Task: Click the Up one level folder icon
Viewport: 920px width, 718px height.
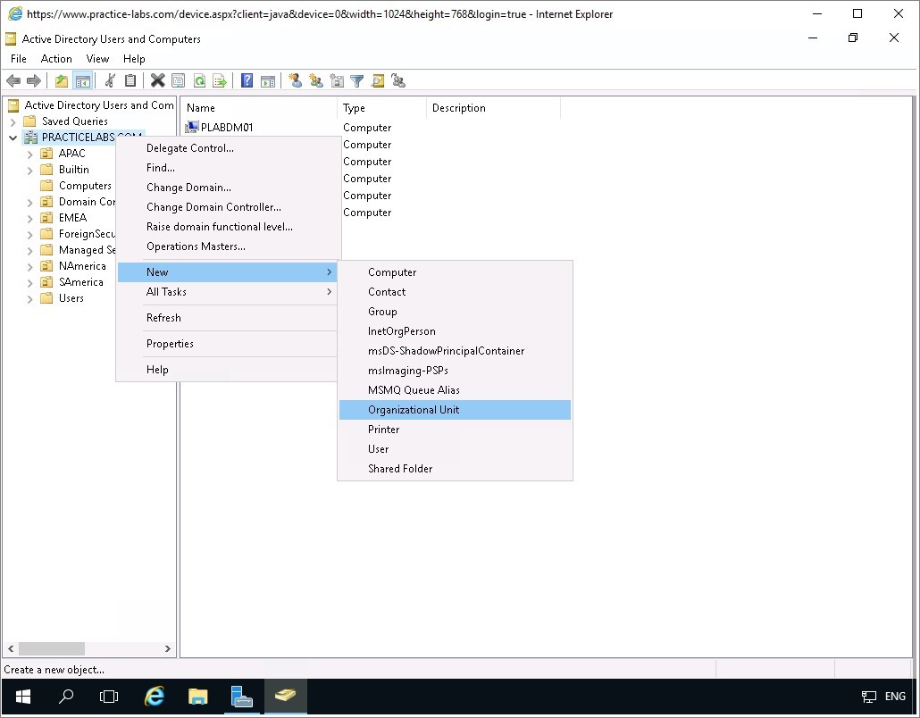Action: [62, 81]
